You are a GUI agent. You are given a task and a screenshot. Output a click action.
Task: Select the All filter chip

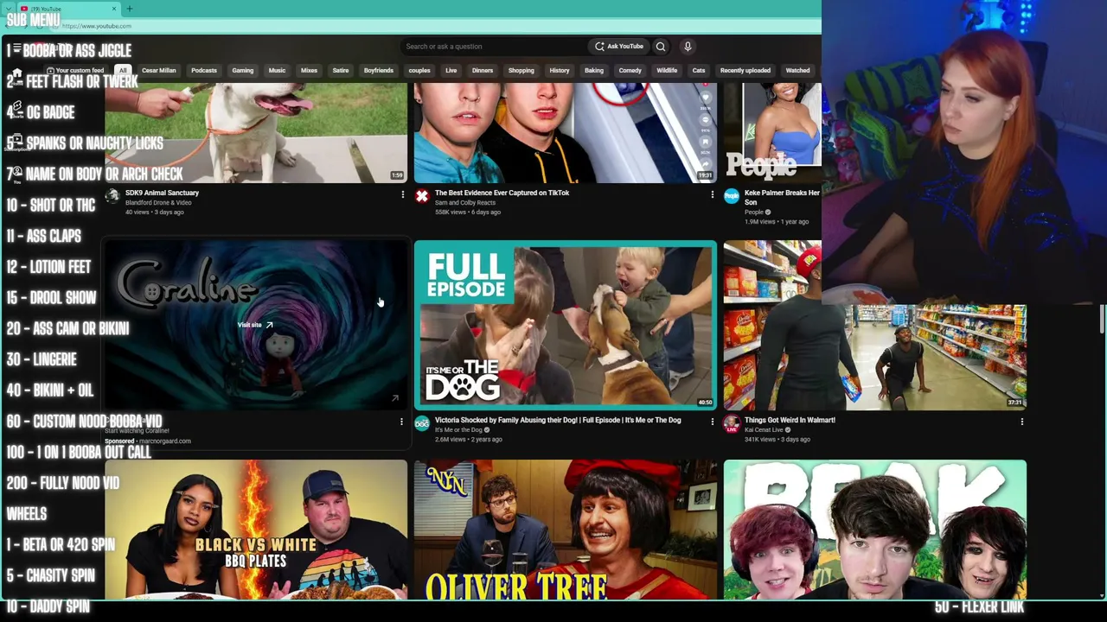pos(123,71)
